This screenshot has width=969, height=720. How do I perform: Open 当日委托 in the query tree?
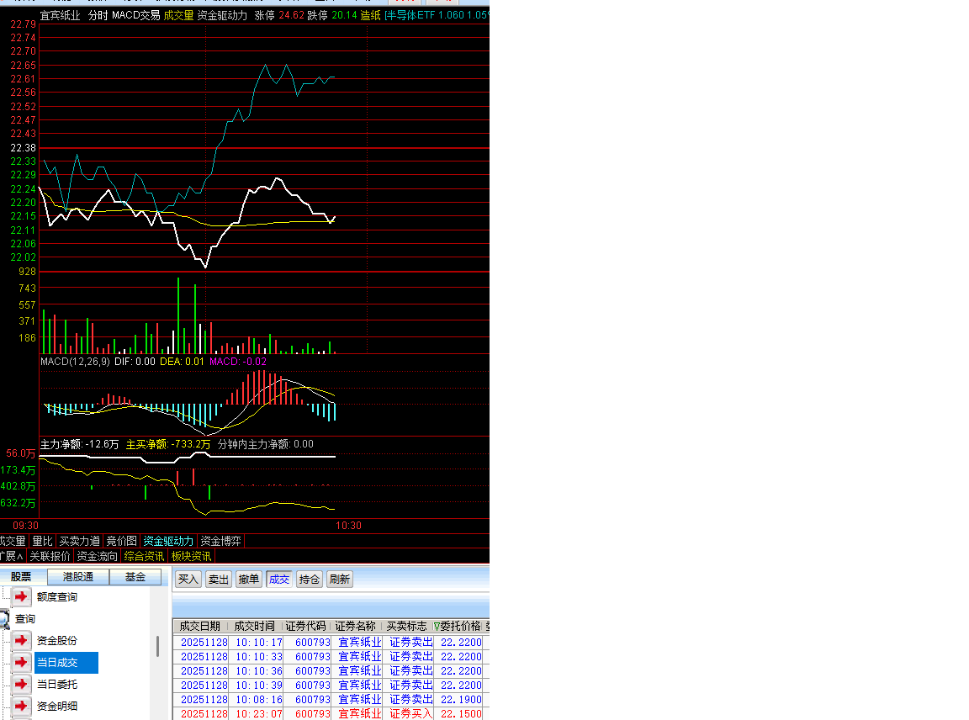pos(57,684)
